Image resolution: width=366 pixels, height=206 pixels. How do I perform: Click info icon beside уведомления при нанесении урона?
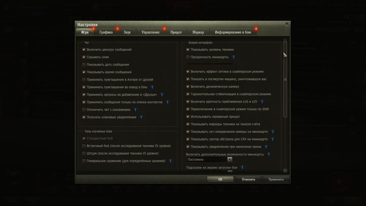(x=266, y=147)
